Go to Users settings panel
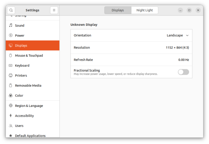The width and height of the screenshot is (209, 144). tap(19, 125)
